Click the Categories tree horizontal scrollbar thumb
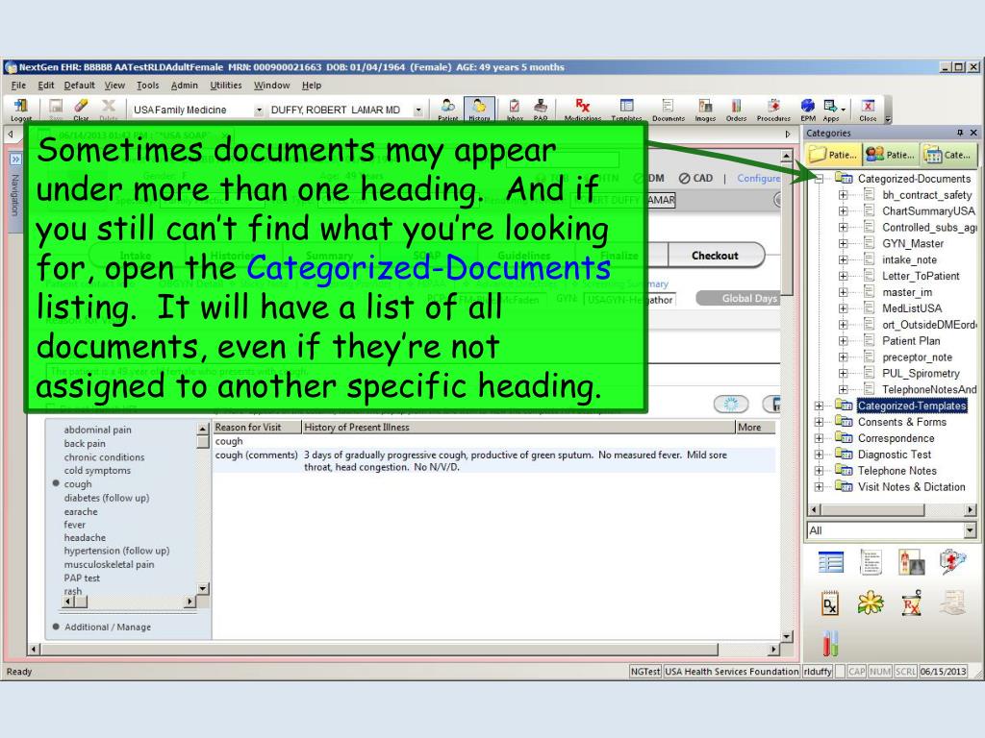 coord(873,509)
